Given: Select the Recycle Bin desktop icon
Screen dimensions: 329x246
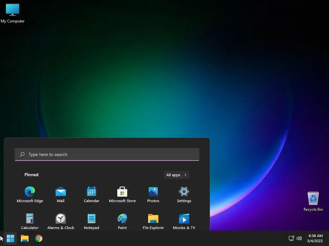Looking at the screenshot, I should (x=313, y=201).
